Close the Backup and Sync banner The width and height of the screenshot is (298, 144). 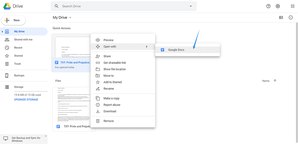(x=46, y=136)
